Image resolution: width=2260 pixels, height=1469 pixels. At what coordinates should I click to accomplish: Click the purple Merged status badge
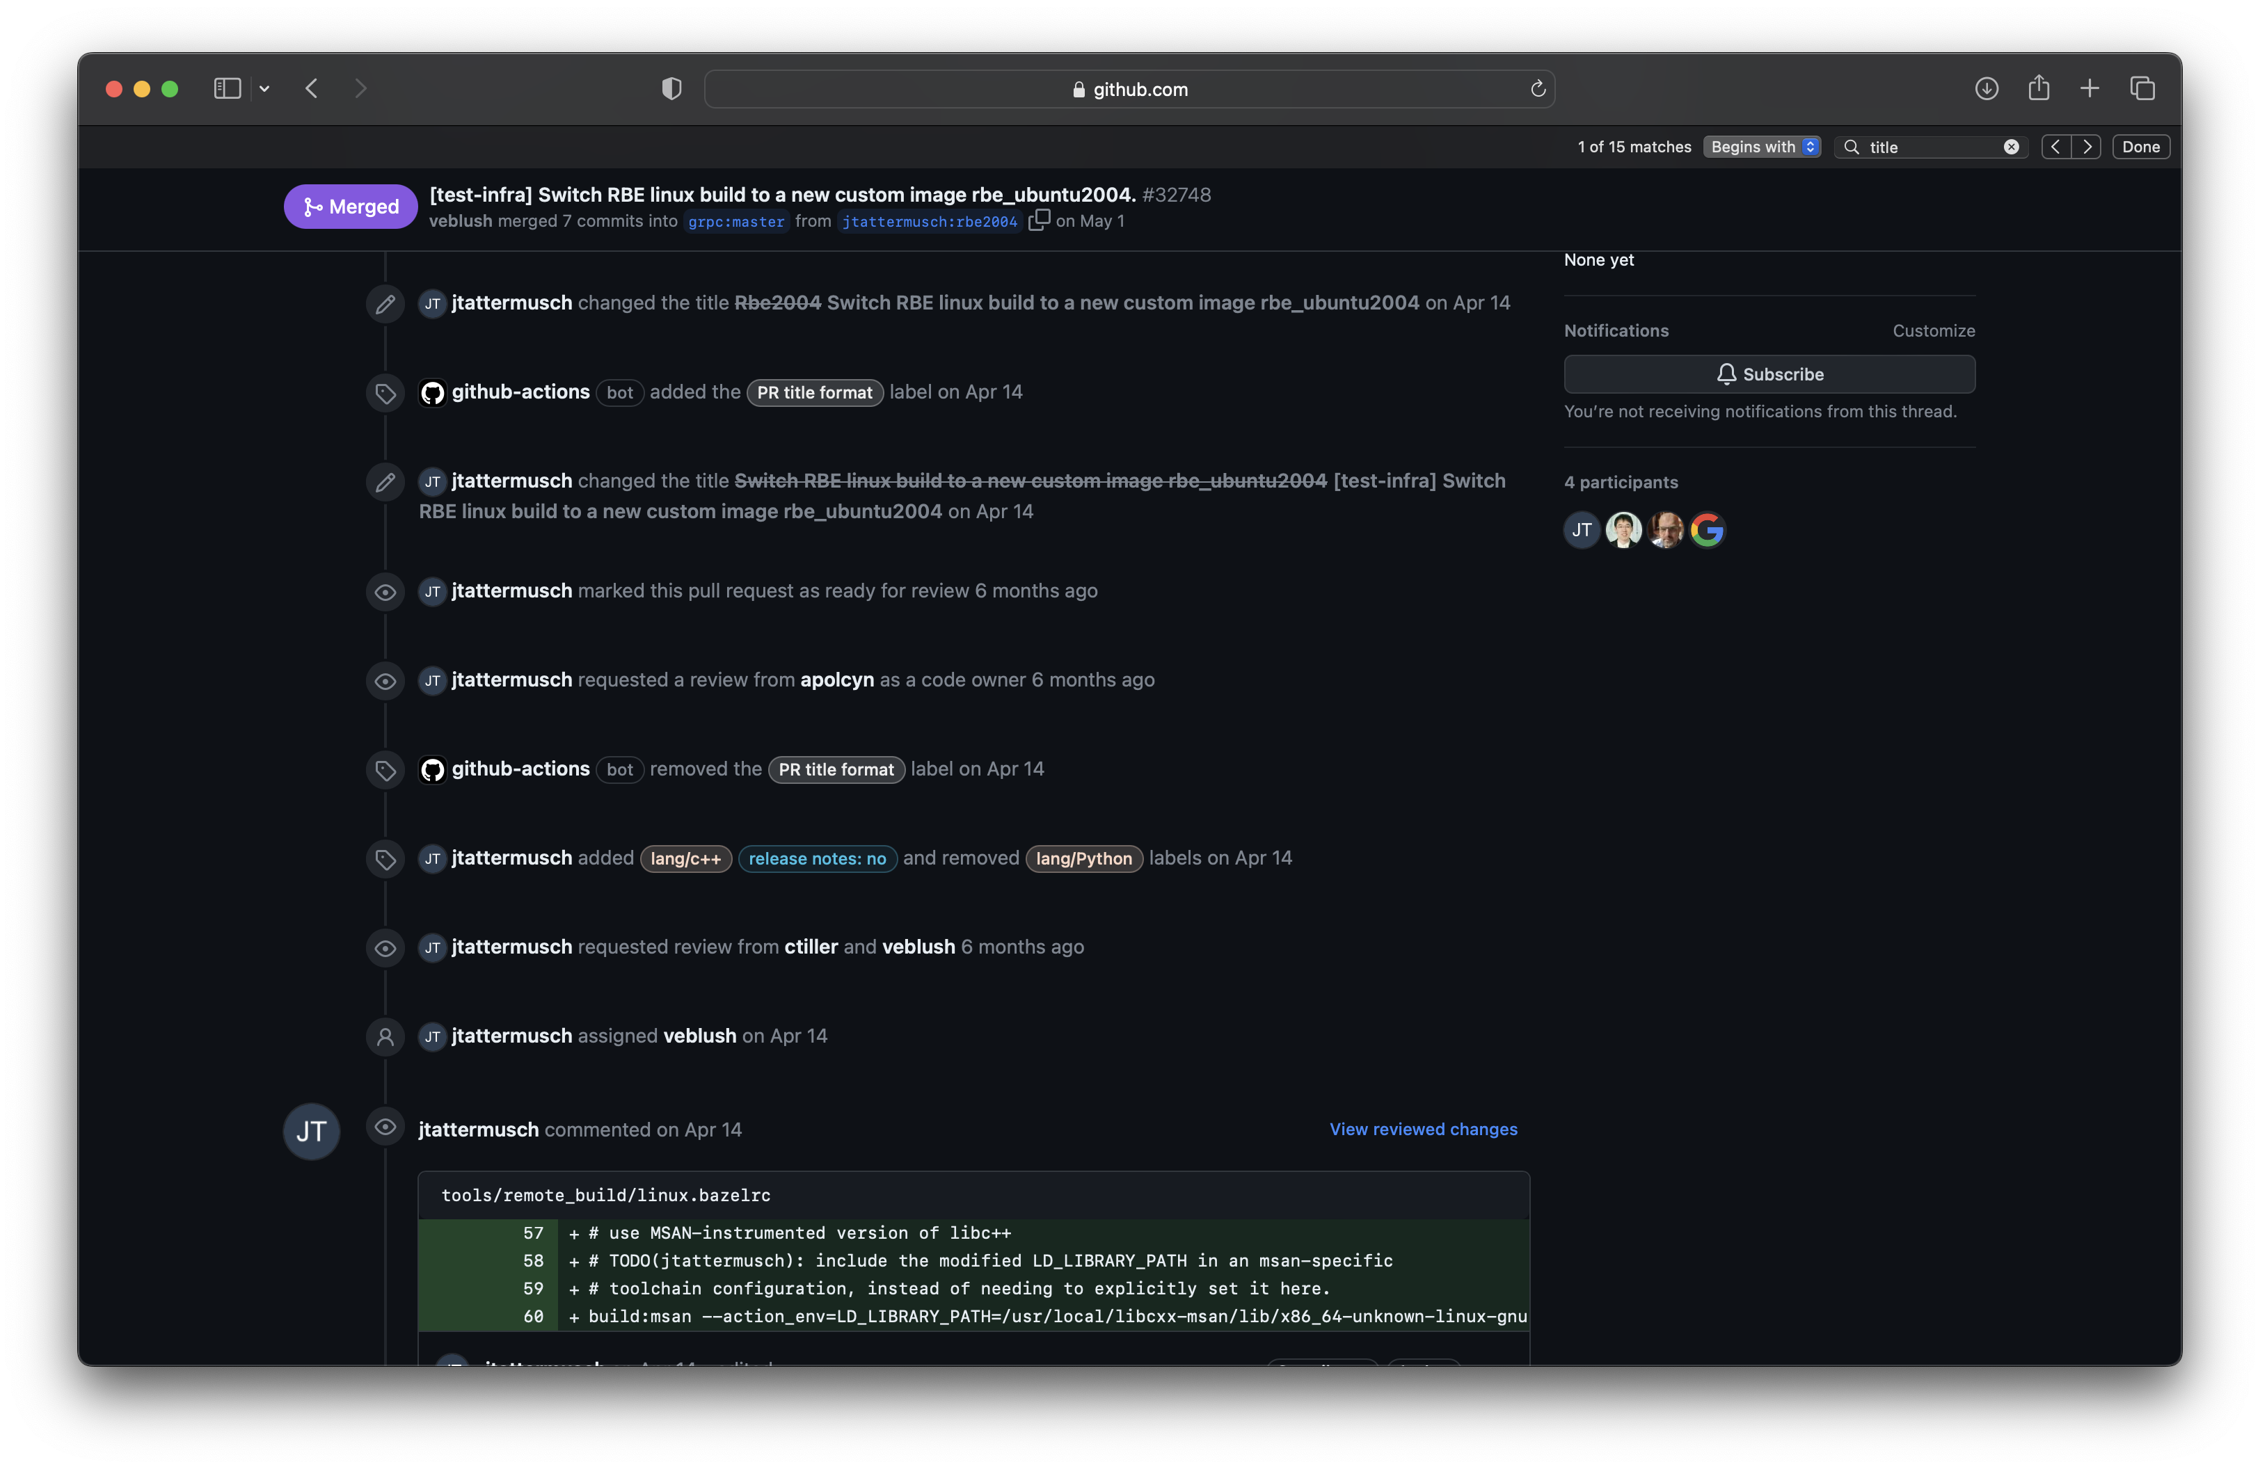(x=351, y=206)
